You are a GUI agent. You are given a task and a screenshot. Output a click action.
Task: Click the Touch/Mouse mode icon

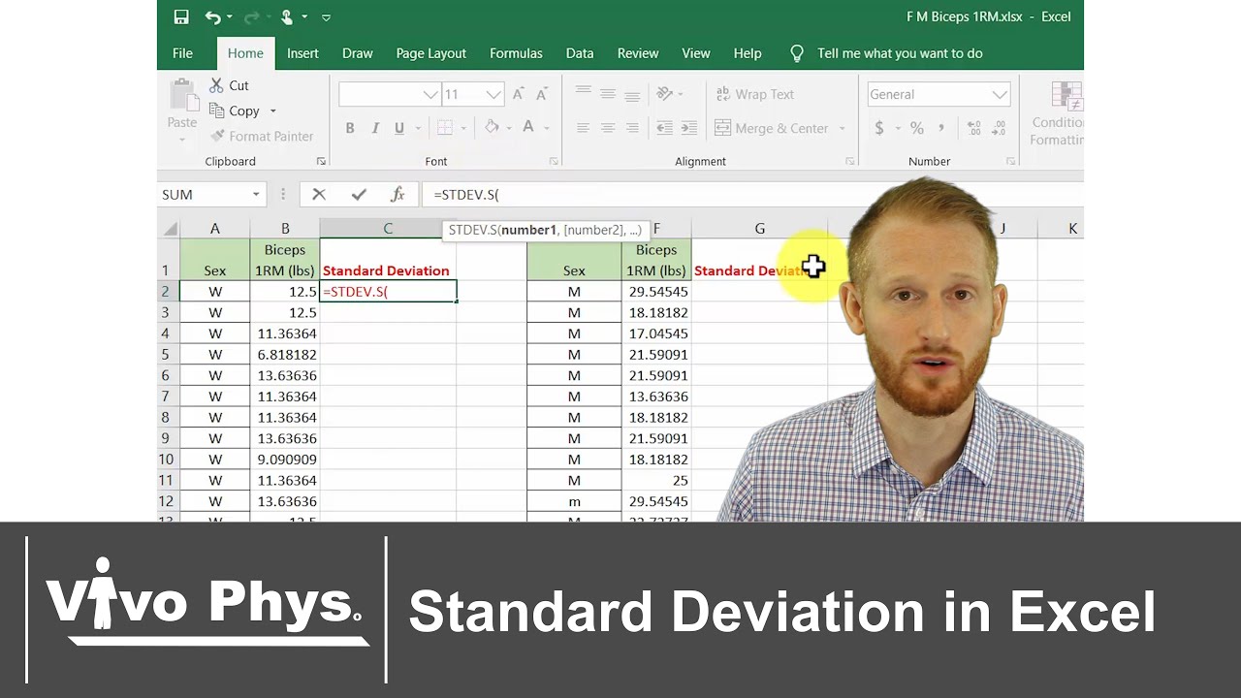click(x=287, y=16)
